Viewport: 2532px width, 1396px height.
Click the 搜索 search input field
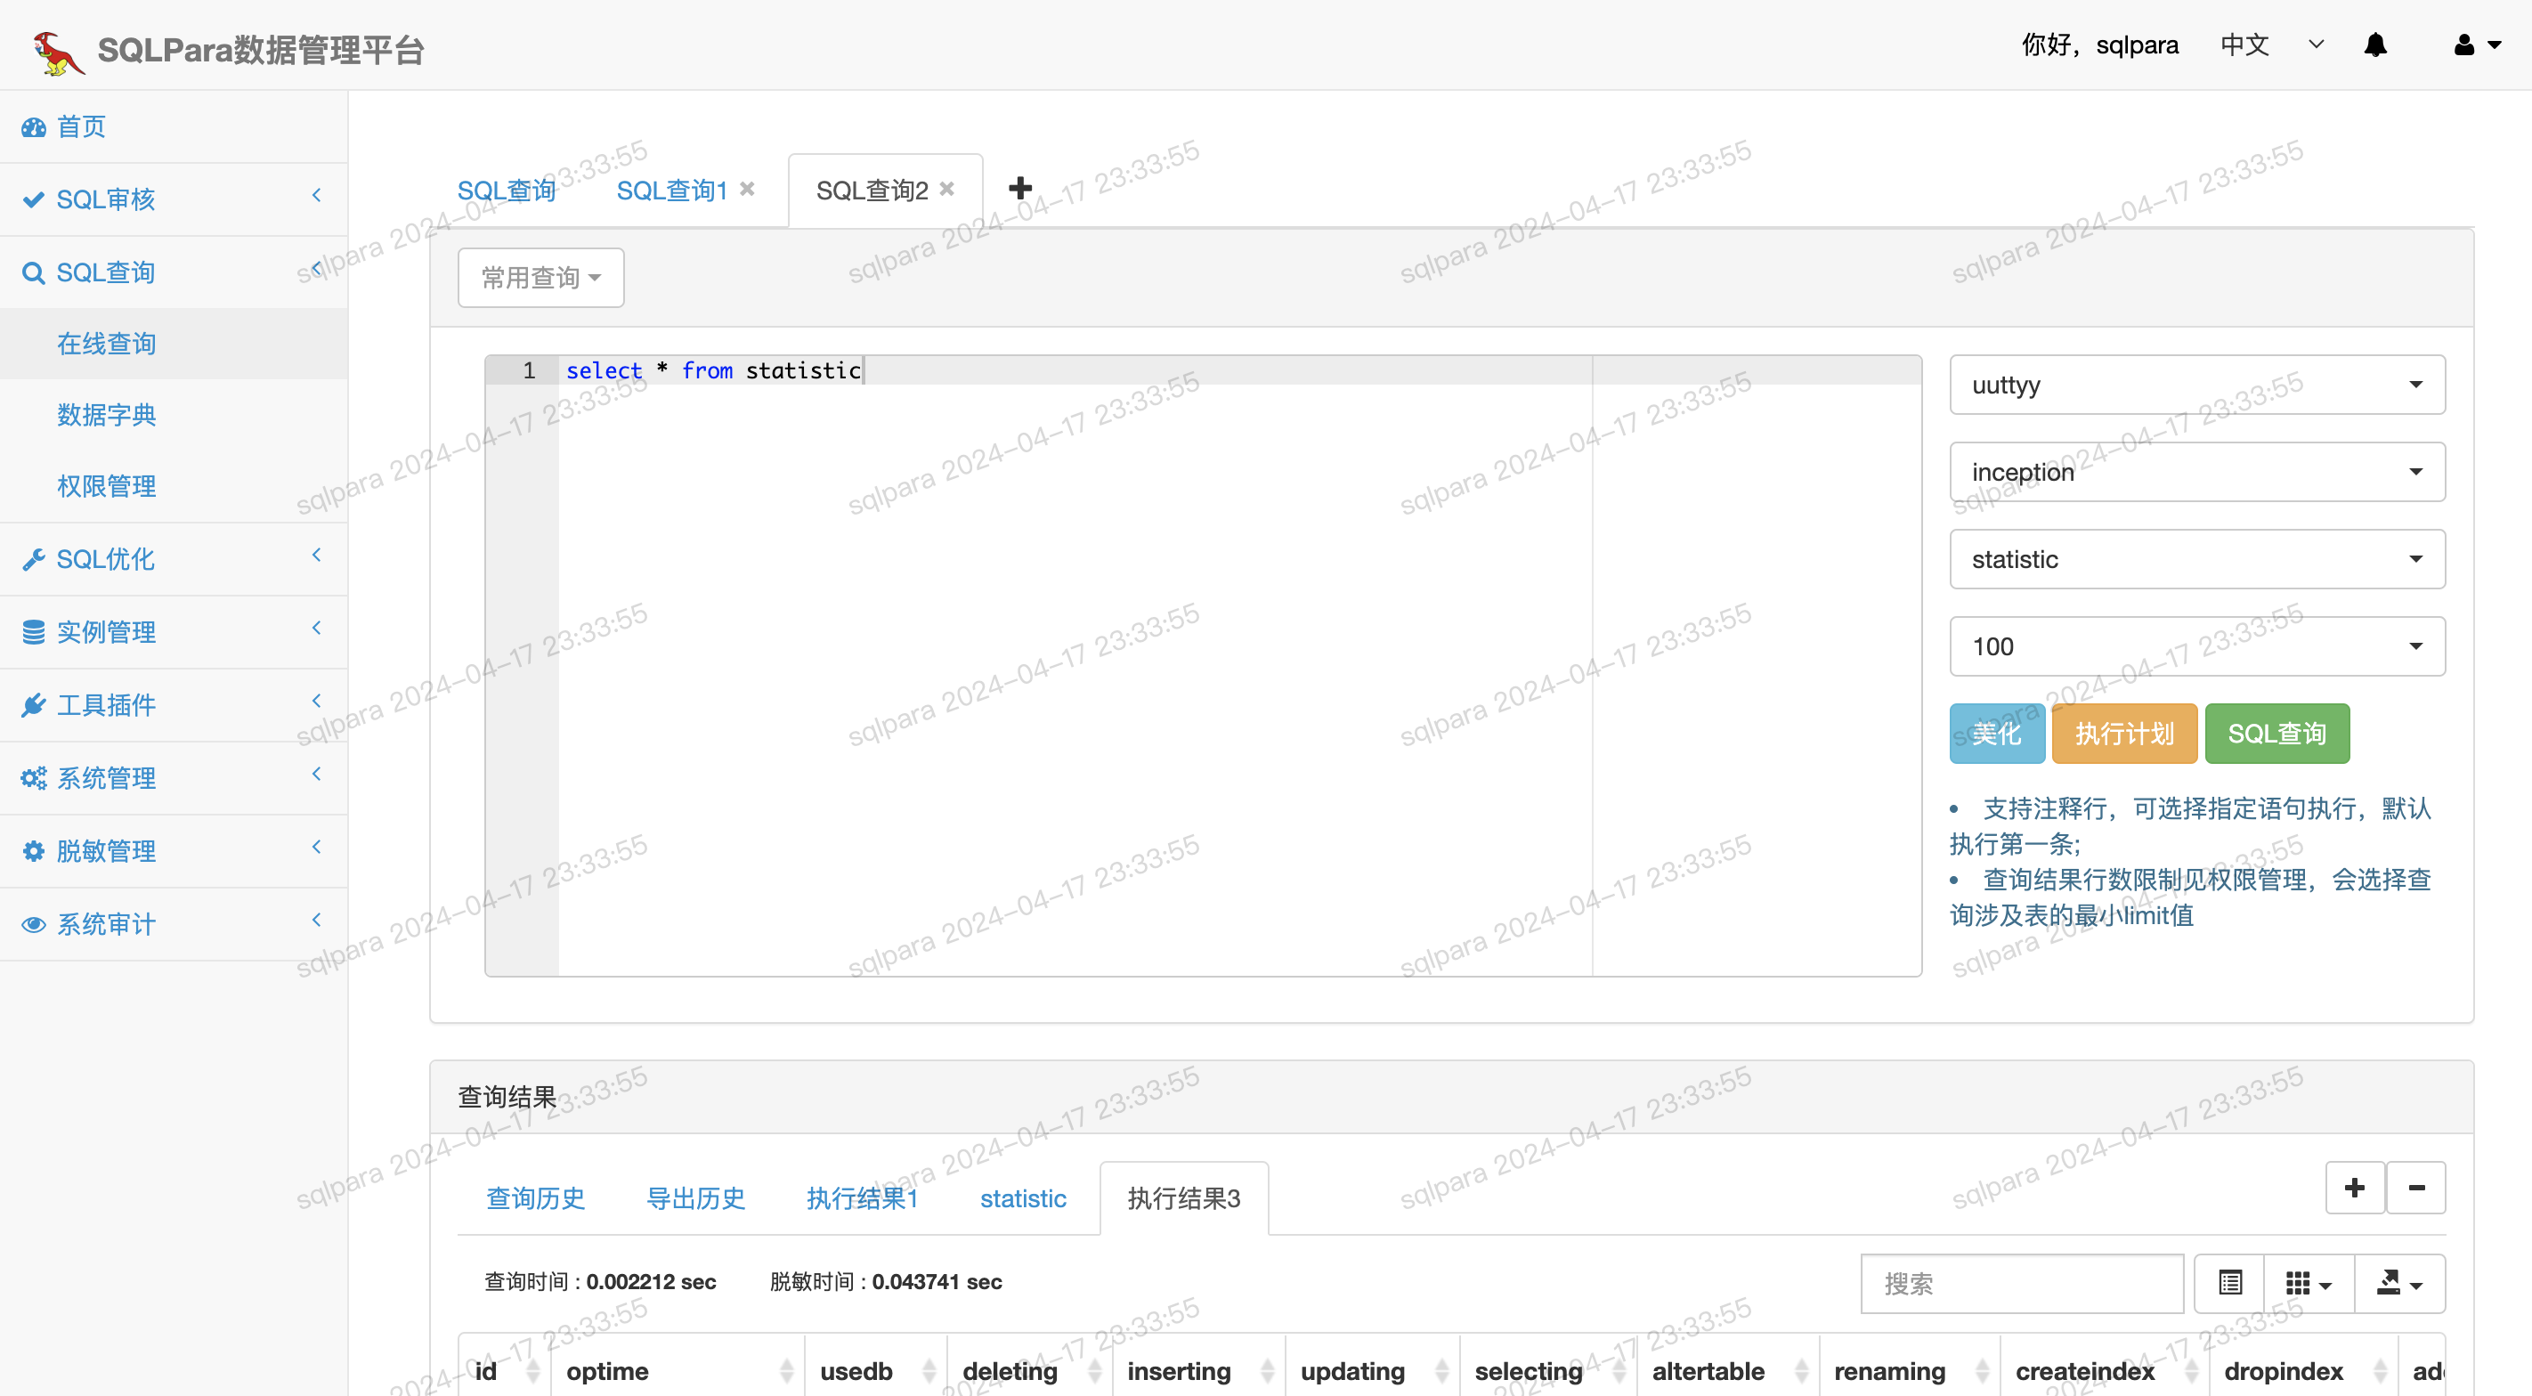2021,1283
